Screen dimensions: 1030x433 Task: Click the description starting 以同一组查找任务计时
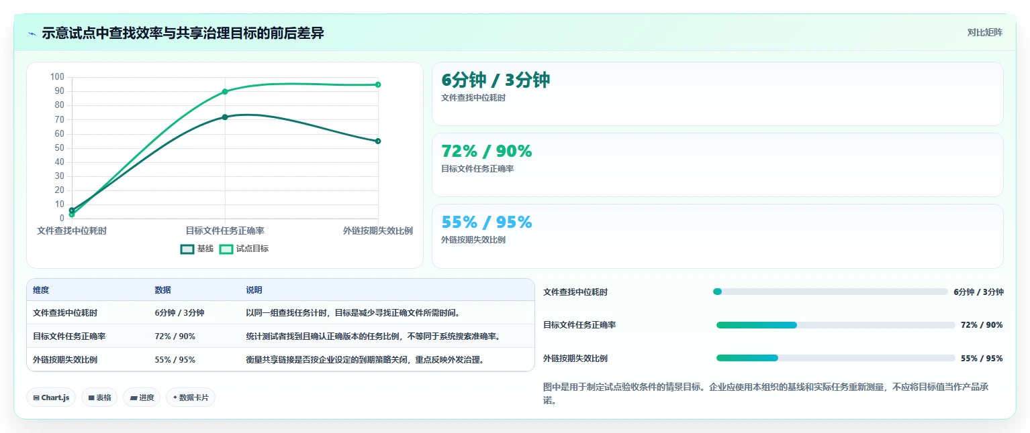[x=353, y=313]
